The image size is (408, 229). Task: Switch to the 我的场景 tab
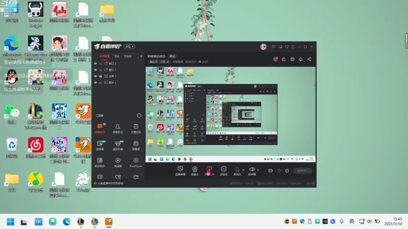(105, 56)
